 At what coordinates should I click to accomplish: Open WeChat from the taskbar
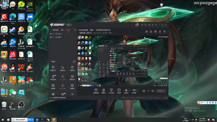tap(48, 120)
